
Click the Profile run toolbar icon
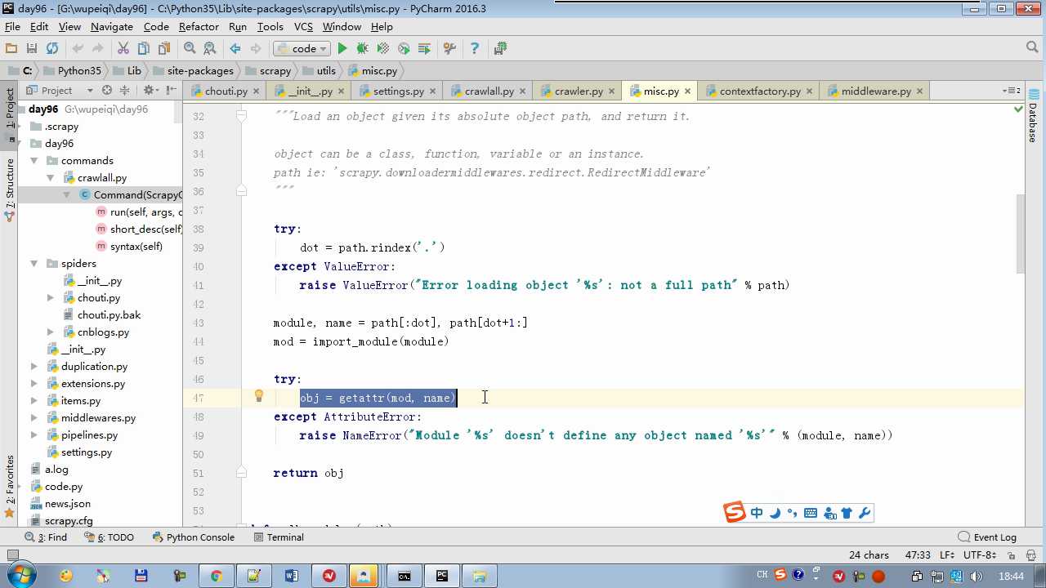(x=404, y=49)
